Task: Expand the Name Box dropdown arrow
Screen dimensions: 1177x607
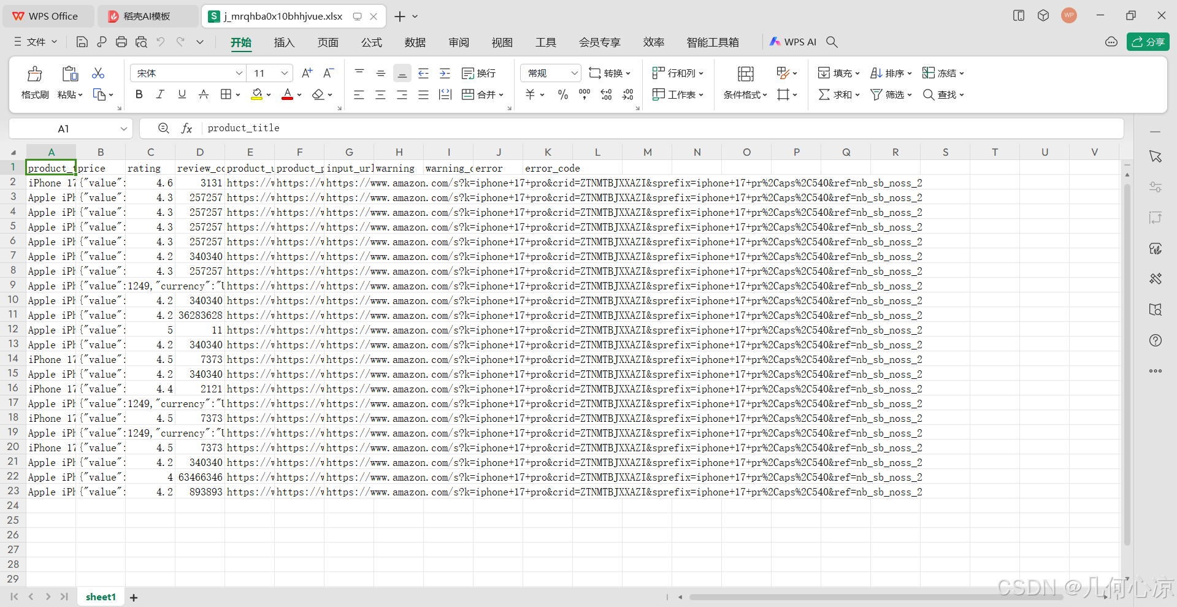Action: 123,129
